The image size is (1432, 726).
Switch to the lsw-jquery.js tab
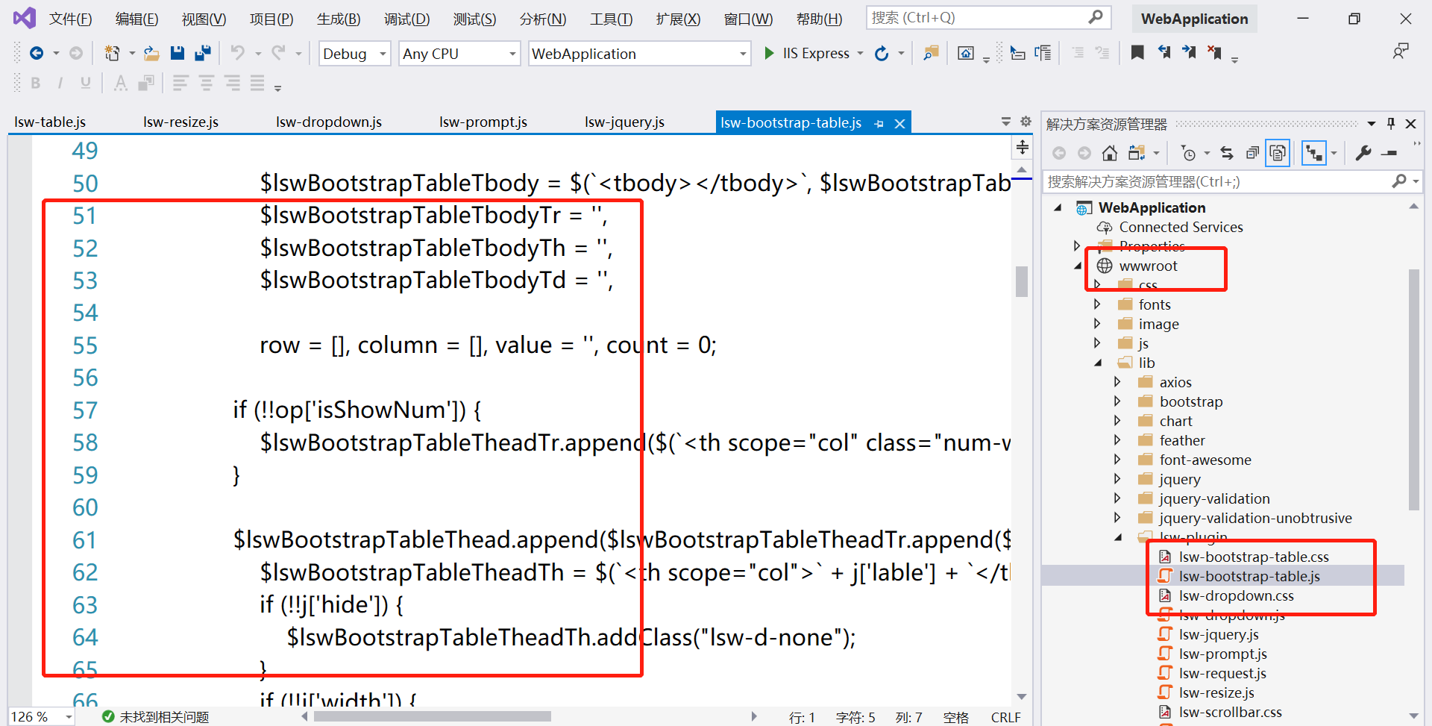click(x=624, y=122)
